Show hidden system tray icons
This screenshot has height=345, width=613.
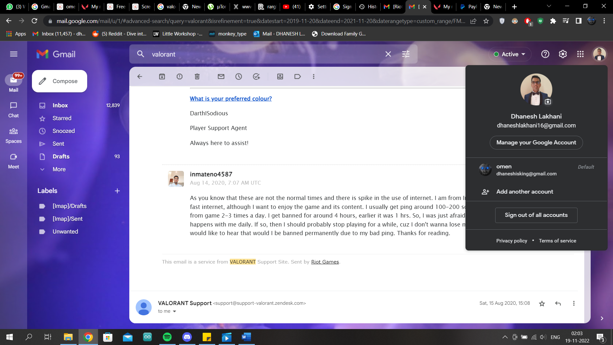[505, 337]
